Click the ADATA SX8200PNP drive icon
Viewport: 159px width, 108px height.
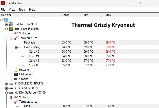pyautogui.click(x=11, y=88)
